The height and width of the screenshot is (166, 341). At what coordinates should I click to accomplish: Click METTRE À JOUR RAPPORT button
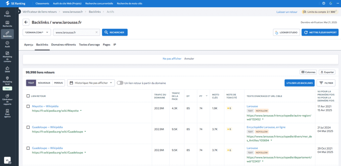(320, 32)
